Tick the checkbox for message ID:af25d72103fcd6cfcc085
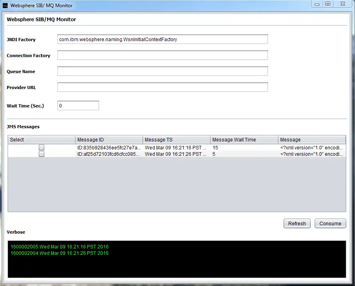Viewport: 355px width, 286px height. (42, 154)
